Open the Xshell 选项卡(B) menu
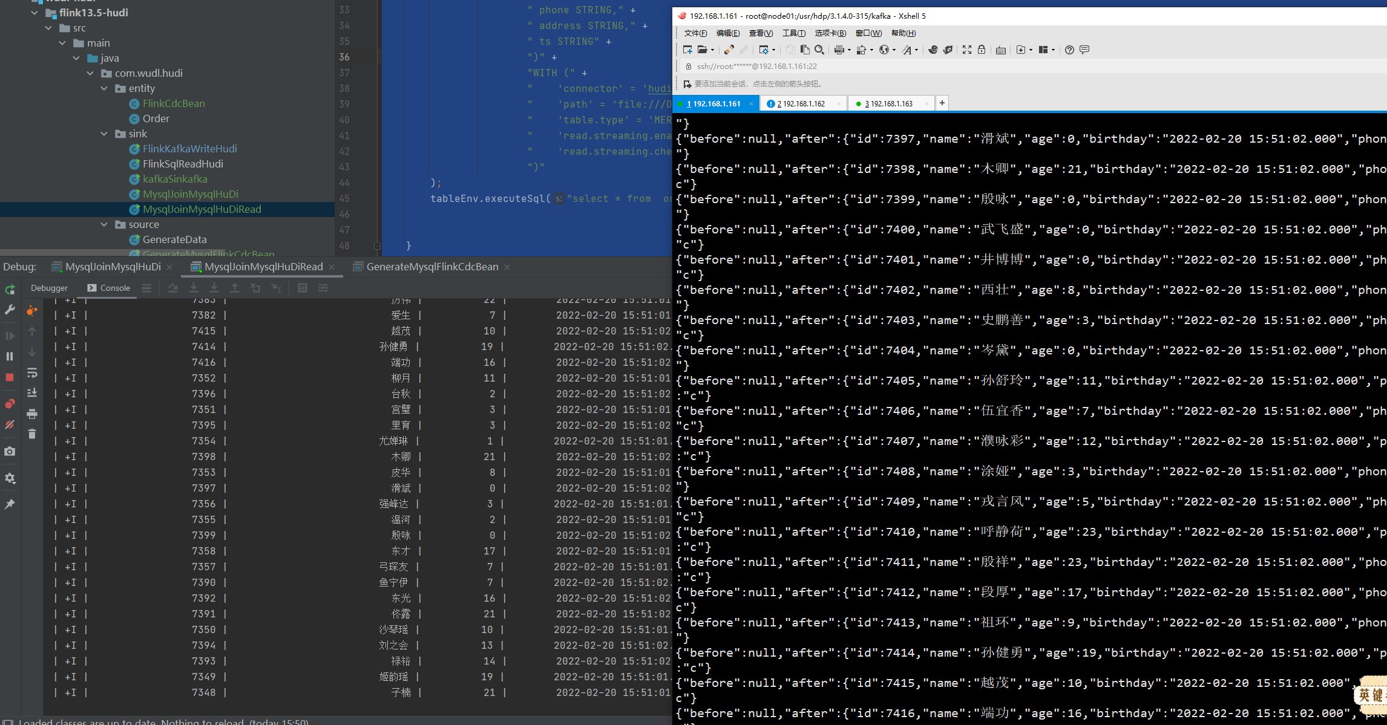Viewport: 1387px width, 725px height. point(830,33)
